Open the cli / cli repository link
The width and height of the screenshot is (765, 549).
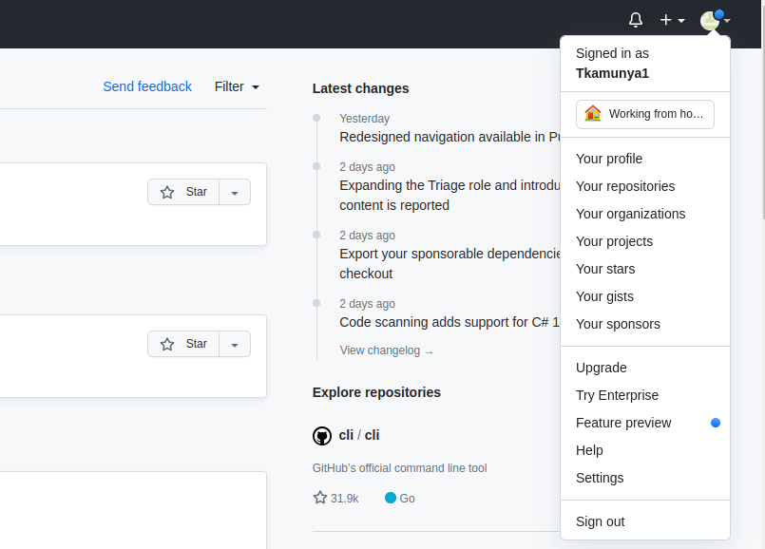(359, 435)
